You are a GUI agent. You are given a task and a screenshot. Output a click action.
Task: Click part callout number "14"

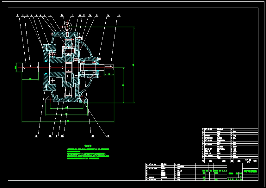pyautogui.click(x=108, y=16)
